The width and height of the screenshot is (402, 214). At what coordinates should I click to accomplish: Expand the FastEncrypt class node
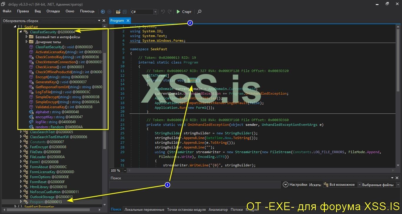tap(21, 147)
